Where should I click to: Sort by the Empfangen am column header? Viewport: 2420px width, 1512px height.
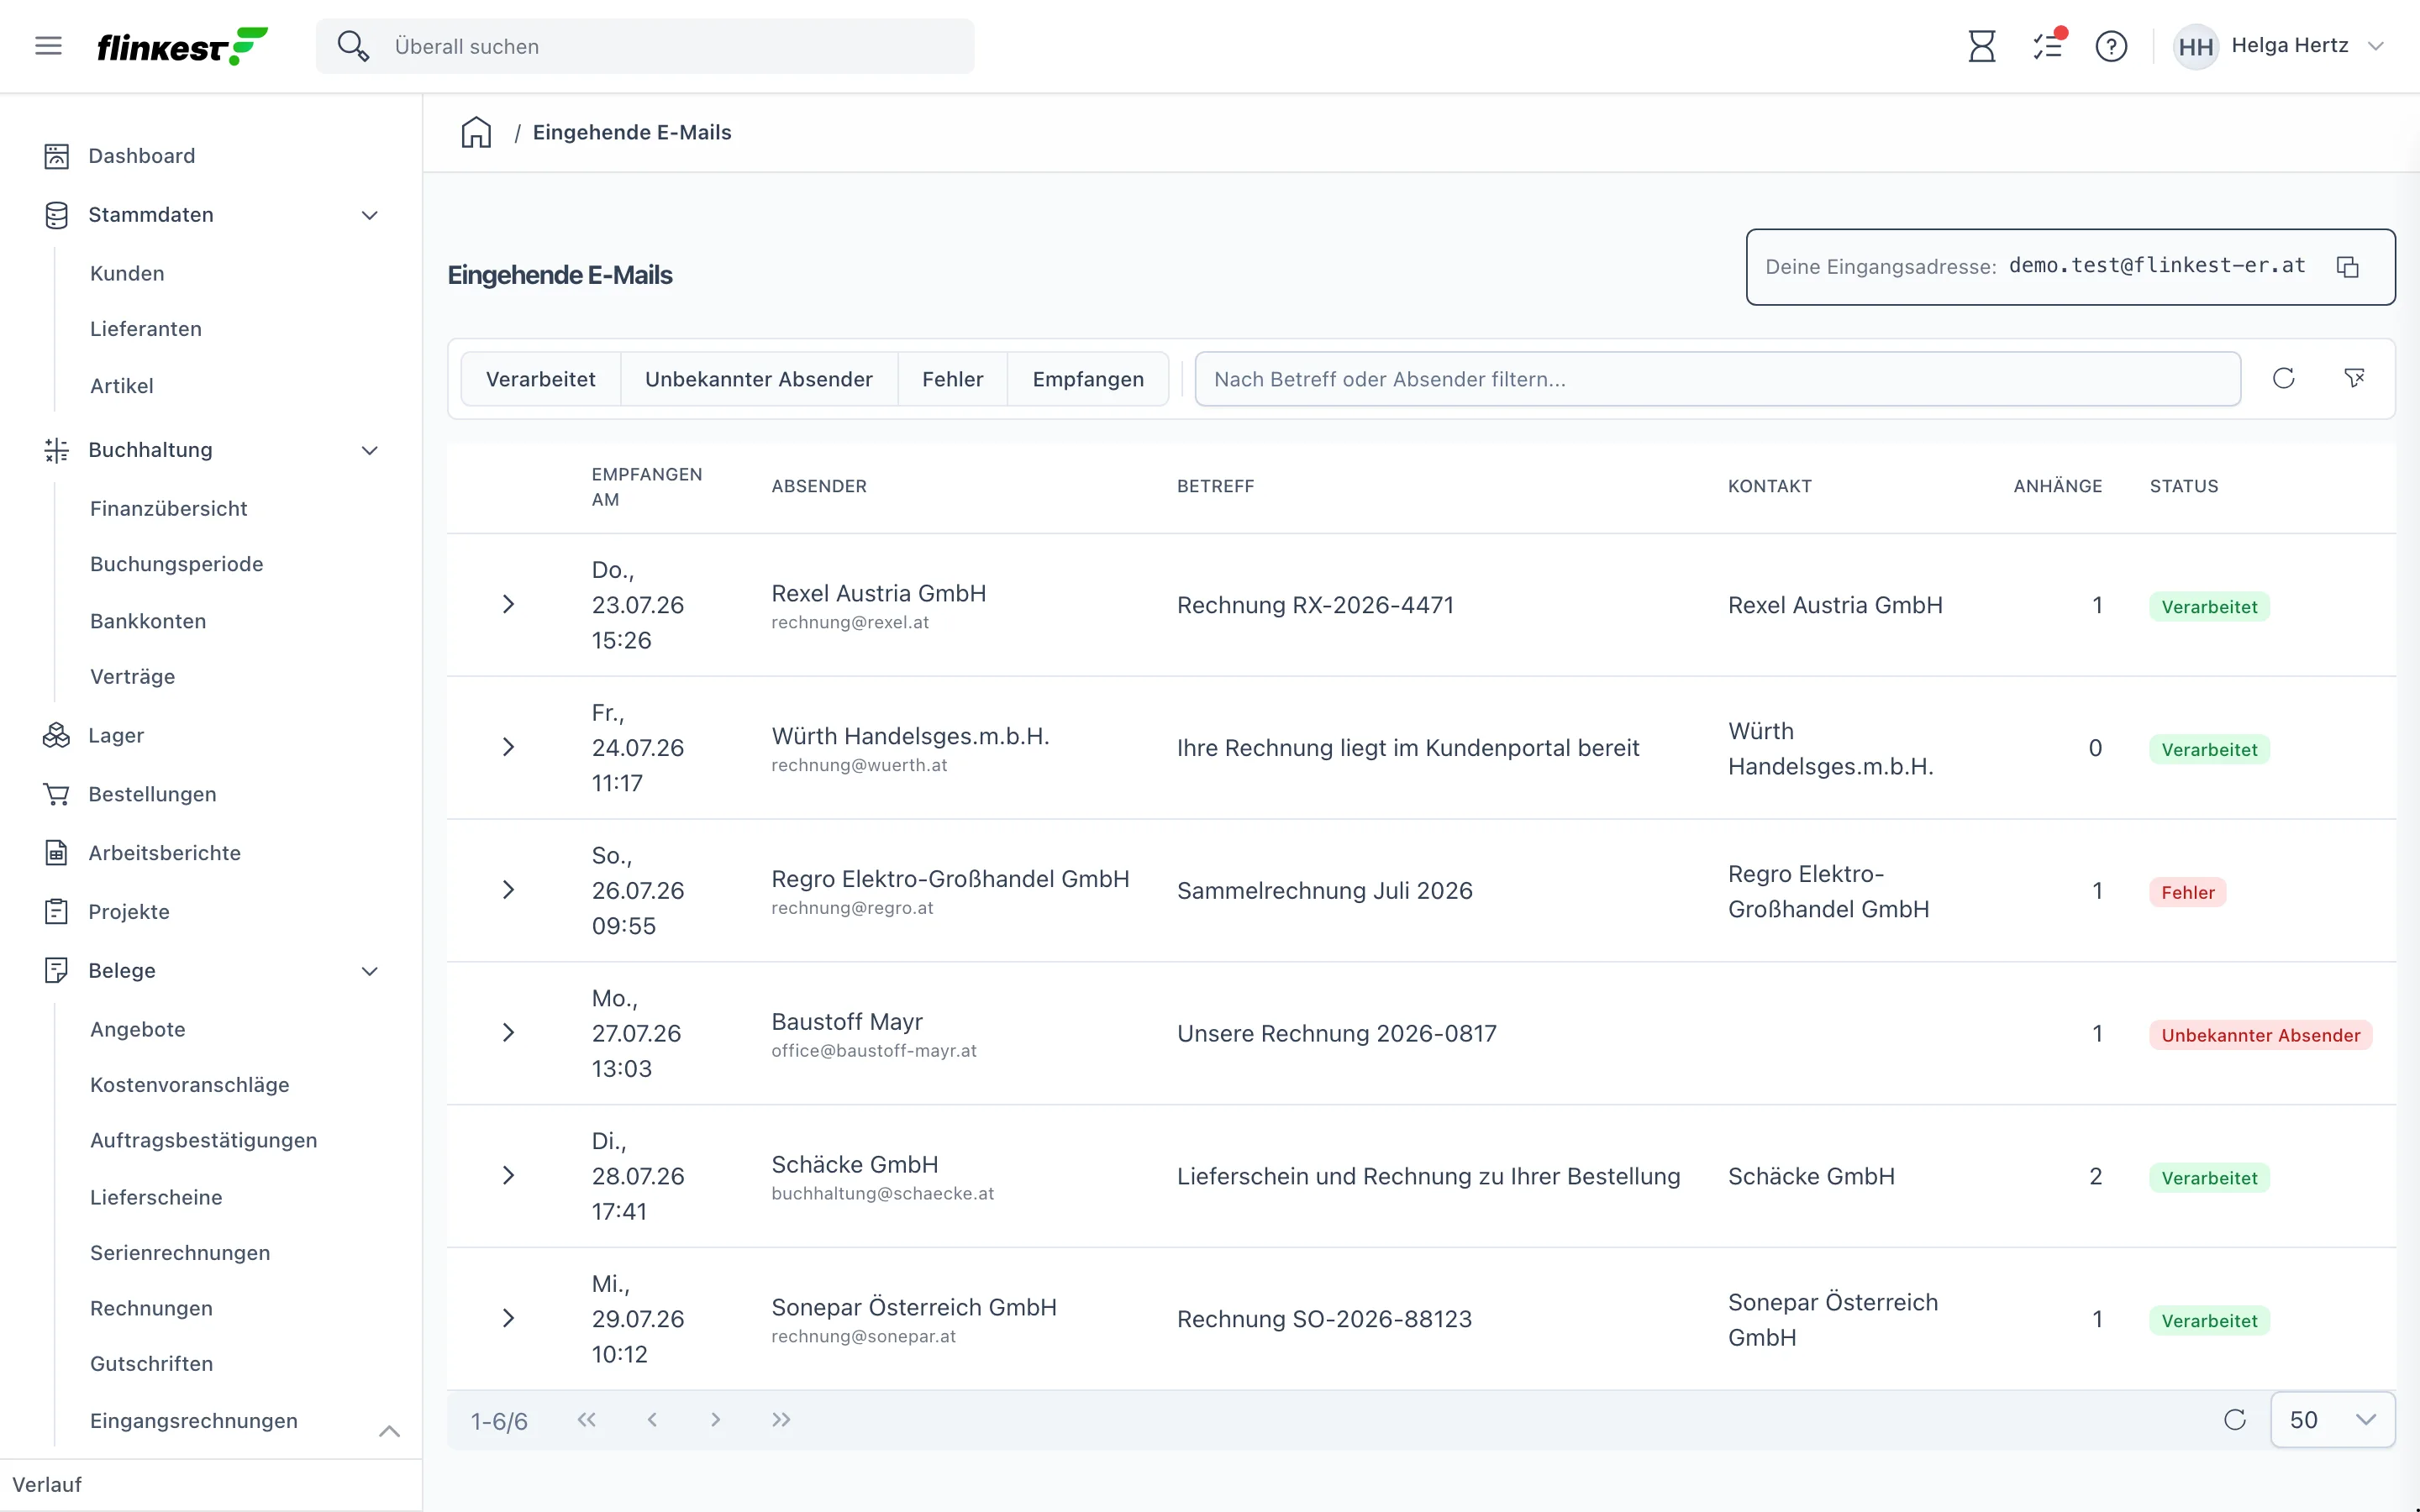coord(647,487)
